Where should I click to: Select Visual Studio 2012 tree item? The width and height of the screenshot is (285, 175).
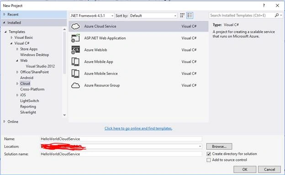40,66
